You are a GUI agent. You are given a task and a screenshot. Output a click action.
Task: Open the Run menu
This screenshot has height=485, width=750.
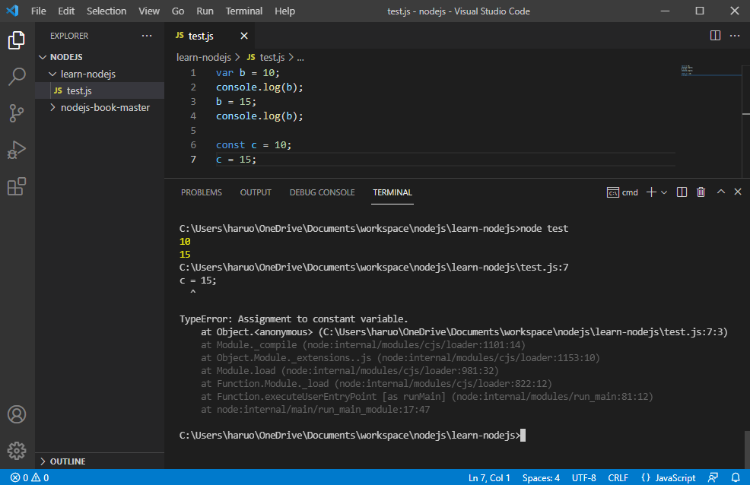(x=205, y=11)
